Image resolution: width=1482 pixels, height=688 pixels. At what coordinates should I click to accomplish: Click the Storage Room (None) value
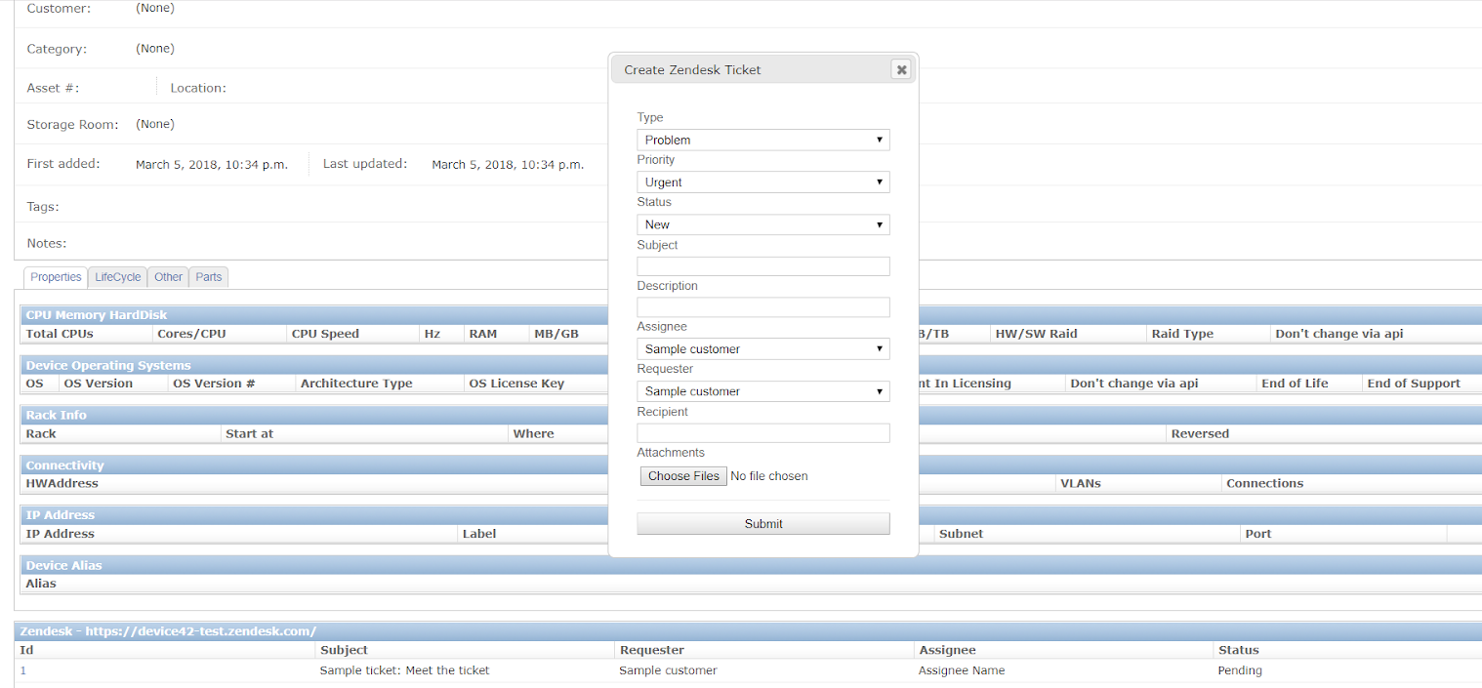point(155,124)
